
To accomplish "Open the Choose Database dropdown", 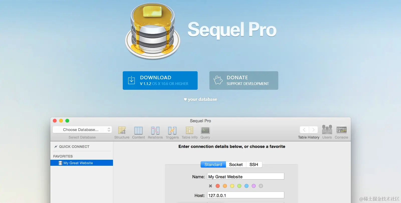I will pos(82,129).
